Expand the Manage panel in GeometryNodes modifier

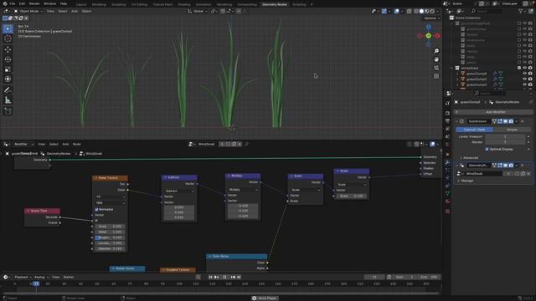coord(466,181)
